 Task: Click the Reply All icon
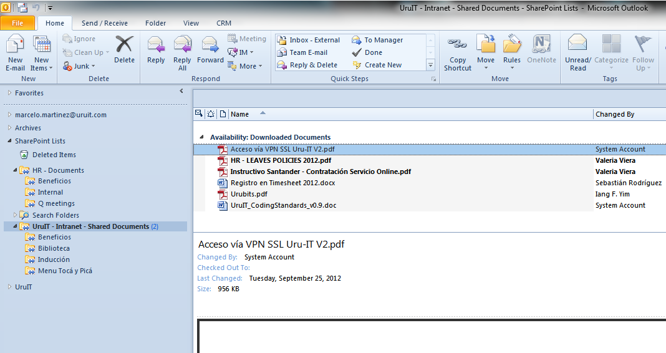pyautogui.click(x=182, y=45)
